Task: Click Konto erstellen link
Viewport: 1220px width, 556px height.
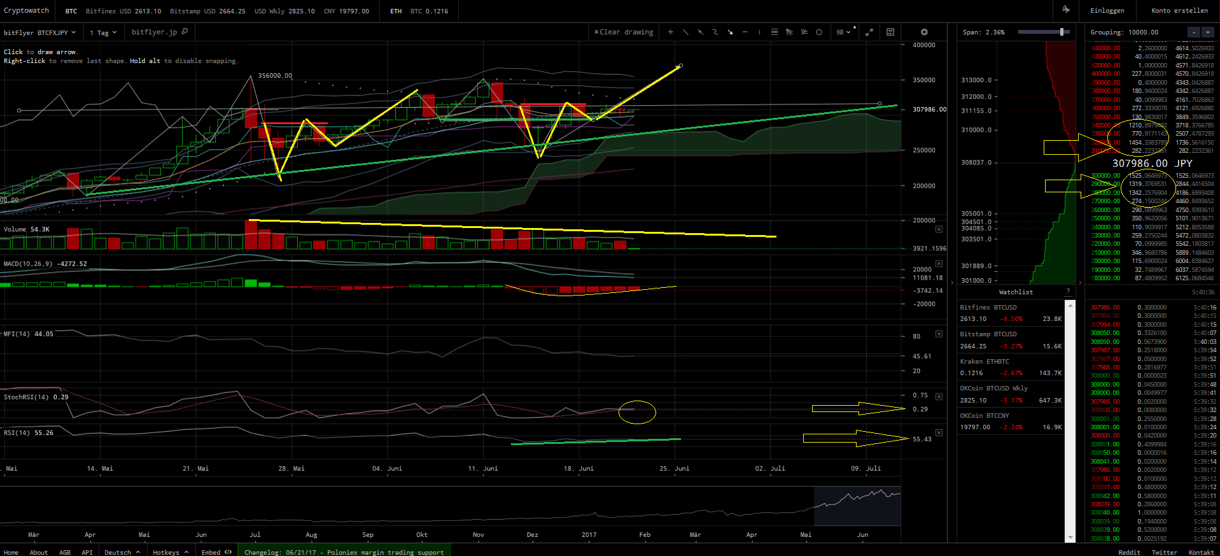Action: click(1179, 10)
